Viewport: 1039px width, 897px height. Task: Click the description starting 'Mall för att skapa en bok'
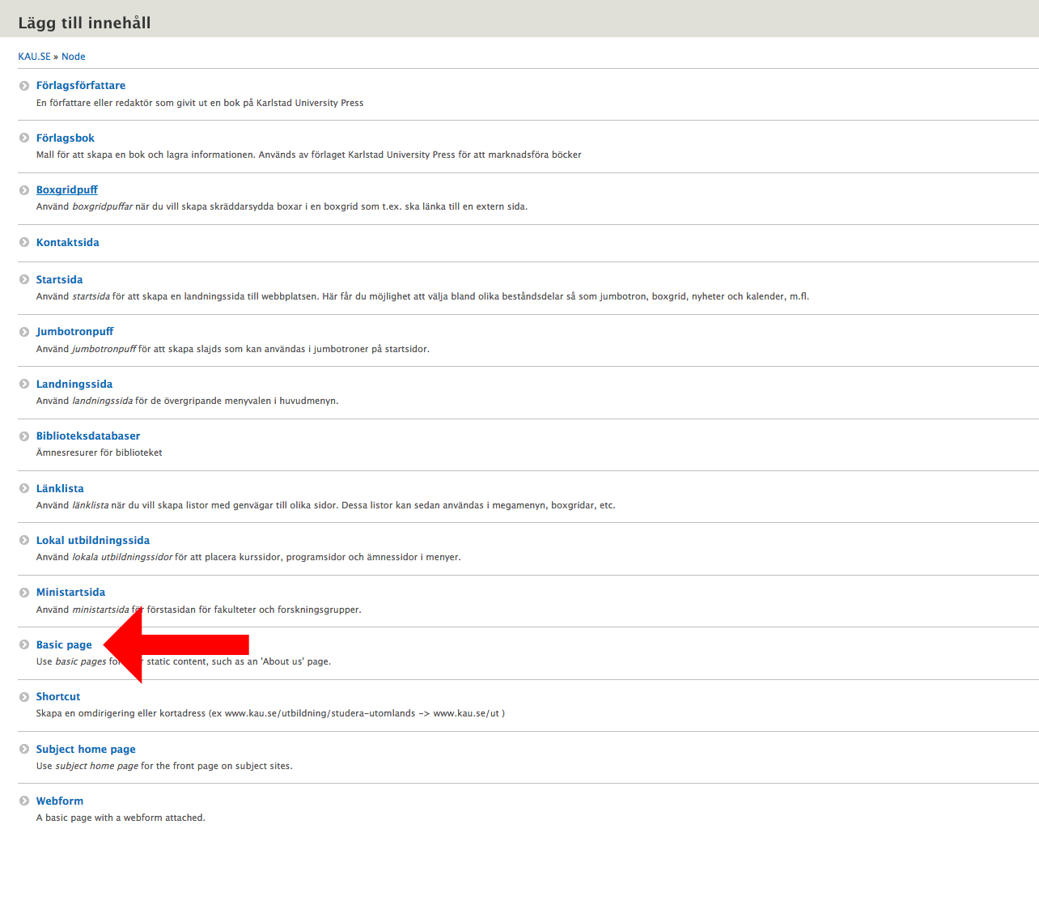309,155
